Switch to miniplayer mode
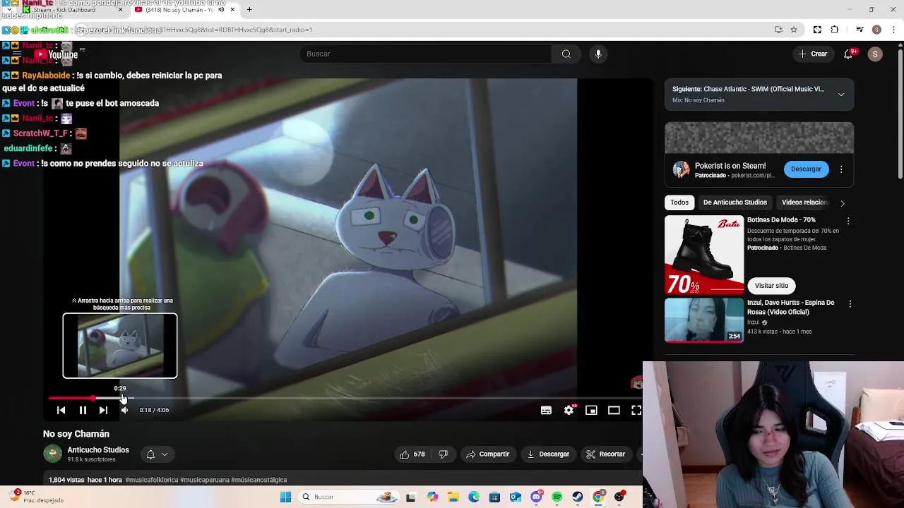 click(591, 410)
